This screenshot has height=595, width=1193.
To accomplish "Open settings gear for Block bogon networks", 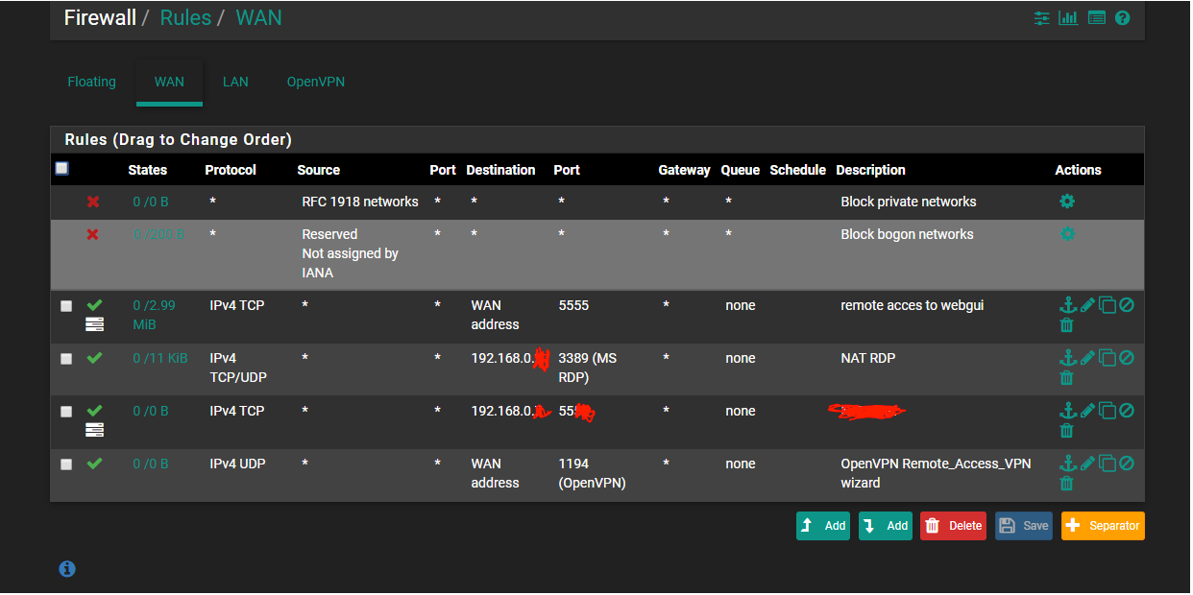I will 1066,234.
